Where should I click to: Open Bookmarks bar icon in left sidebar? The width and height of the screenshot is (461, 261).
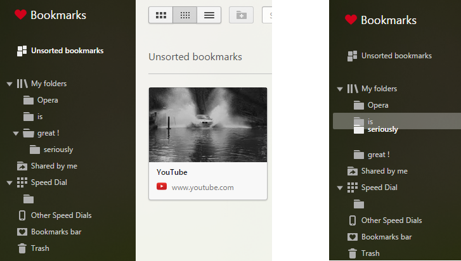tap(22, 232)
